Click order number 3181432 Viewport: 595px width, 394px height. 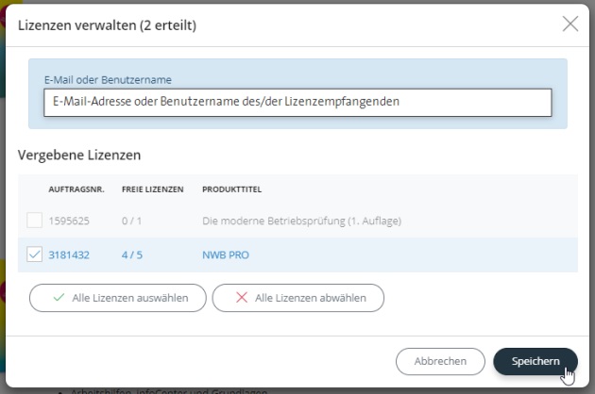pyautogui.click(x=69, y=254)
